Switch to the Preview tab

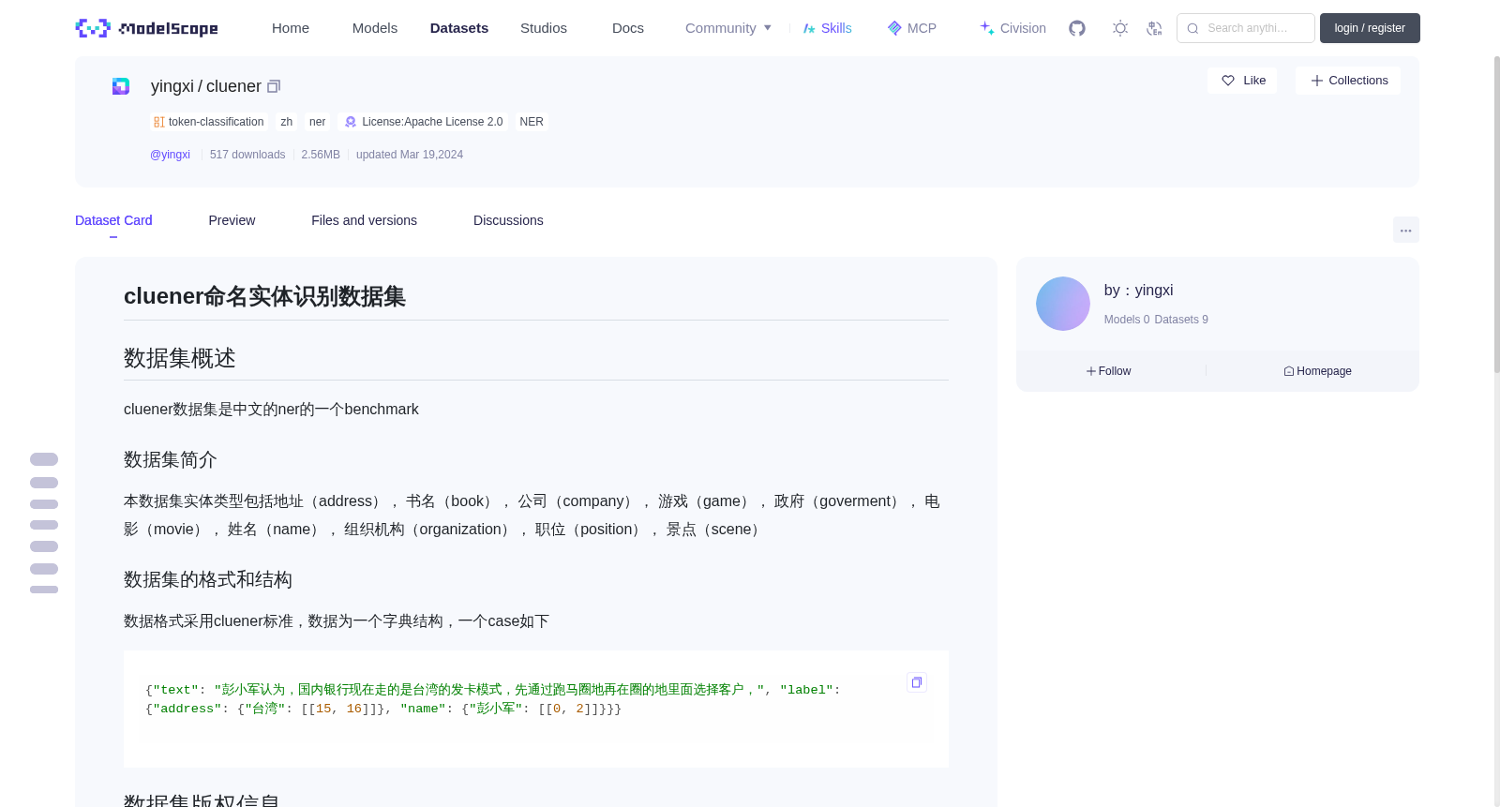[232, 220]
